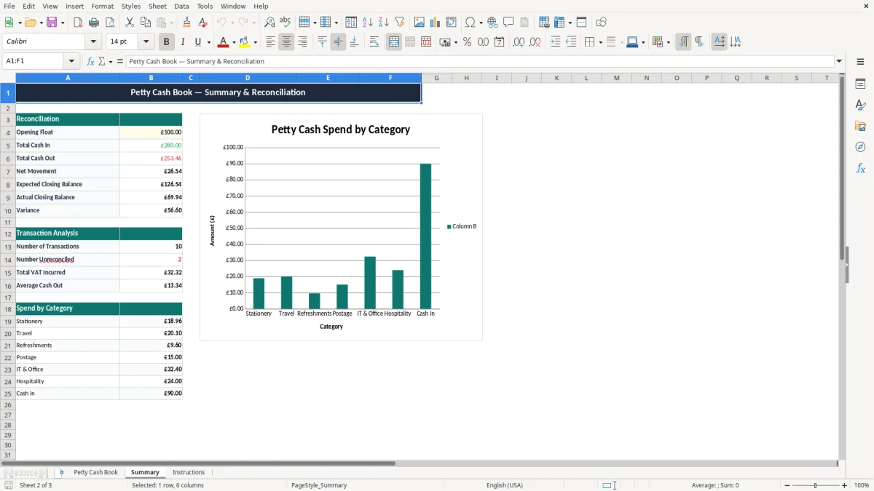The image size is (874, 491).
Task: Toggle Align Right button
Action: click(302, 42)
